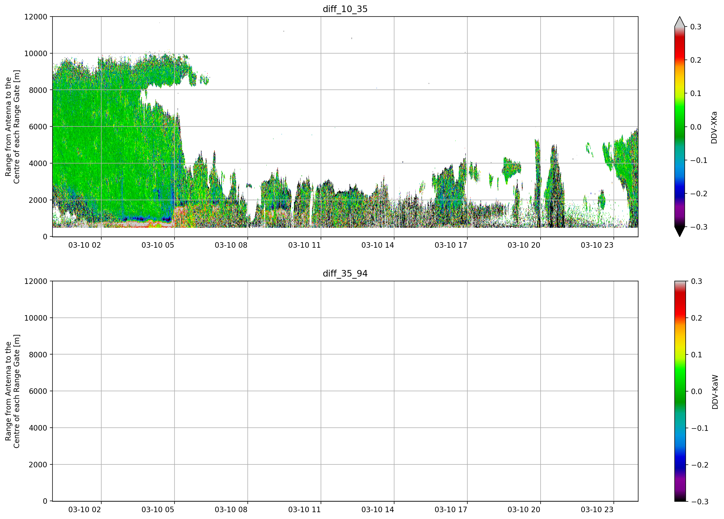
Task: Click the 6000 y-tick of diff_35_94 plot
Action: point(38,391)
